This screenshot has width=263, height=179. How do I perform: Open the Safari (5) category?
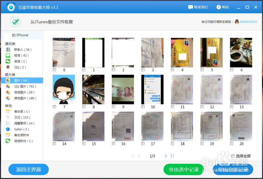[x=22, y=129]
